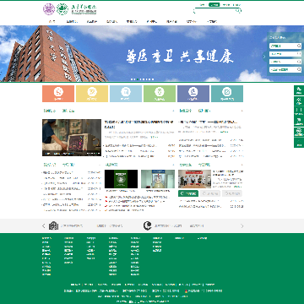This screenshot has width=304, height=304.
Task: Click the bottom quick-search field's magnifier icon
Action: [x=299, y=69]
